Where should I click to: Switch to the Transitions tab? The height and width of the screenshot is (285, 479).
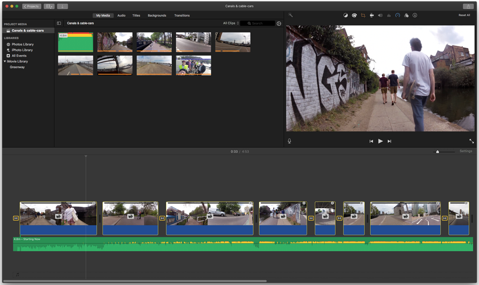coord(182,15)
